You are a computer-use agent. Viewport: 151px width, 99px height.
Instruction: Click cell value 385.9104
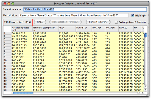click(x=82, y=63)
